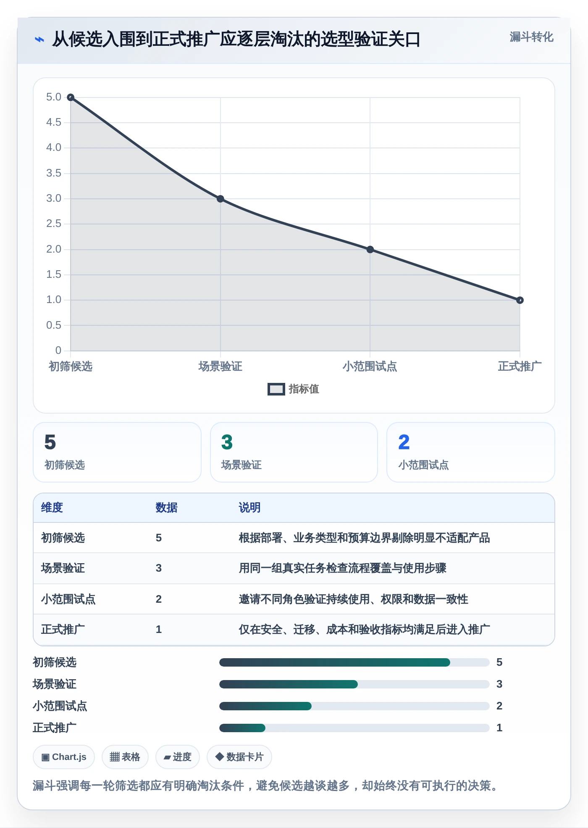Select the 小范围试点 card showing 2
The height and width of the screenshot is (828, 588).
471,452
